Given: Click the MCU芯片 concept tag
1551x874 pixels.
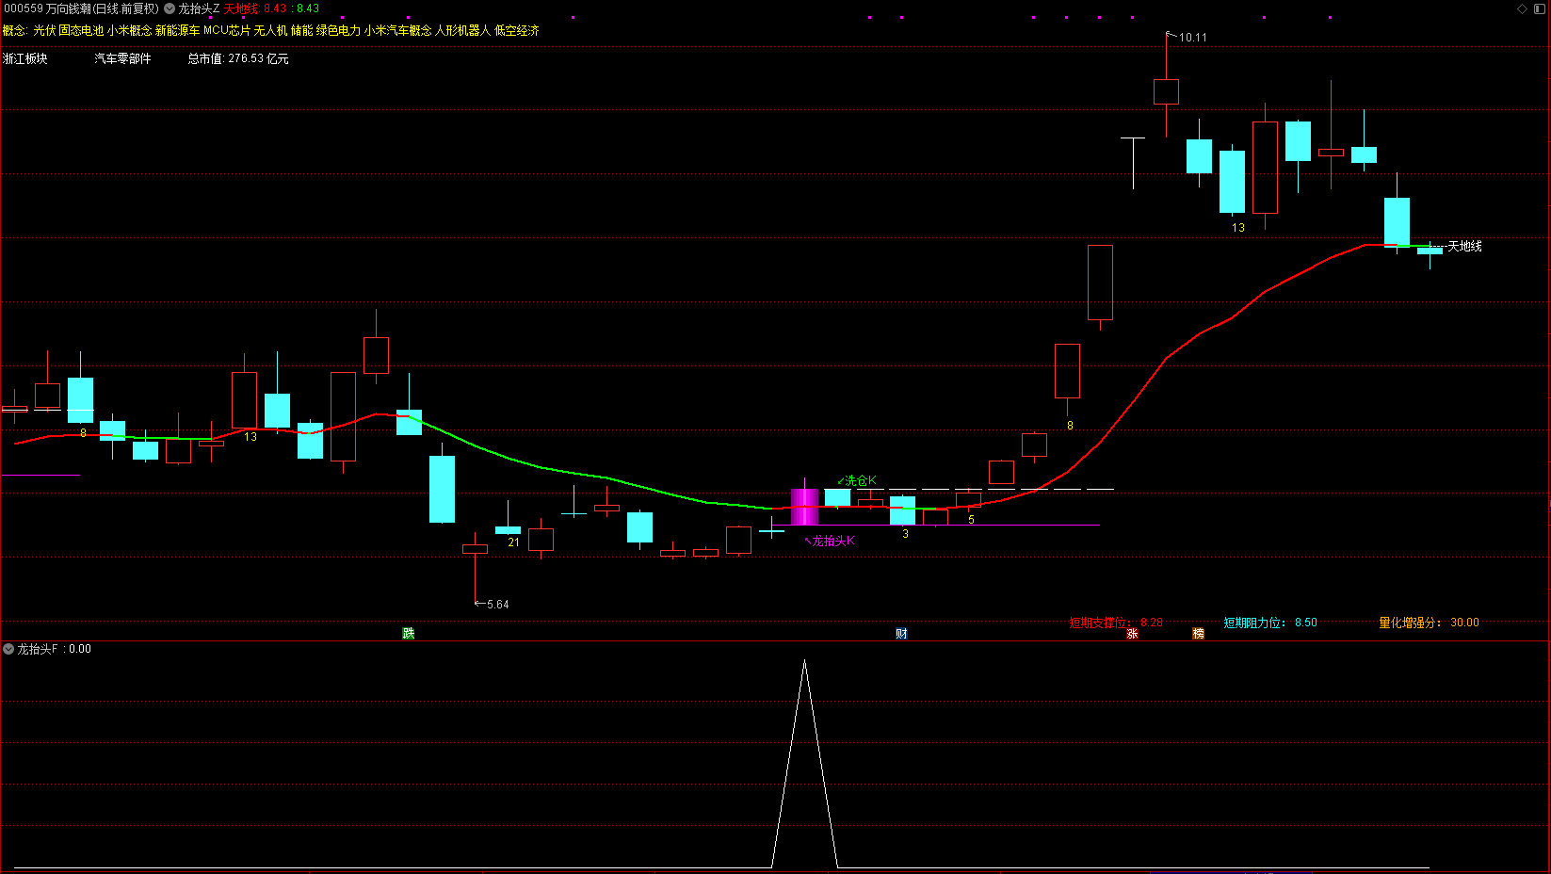Looking at the screenshot, I should coord(227,31).
